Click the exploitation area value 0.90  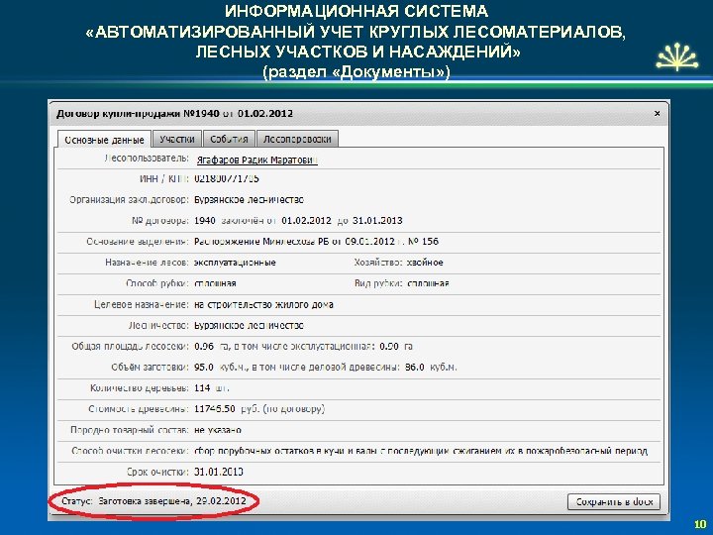[389, 346]
